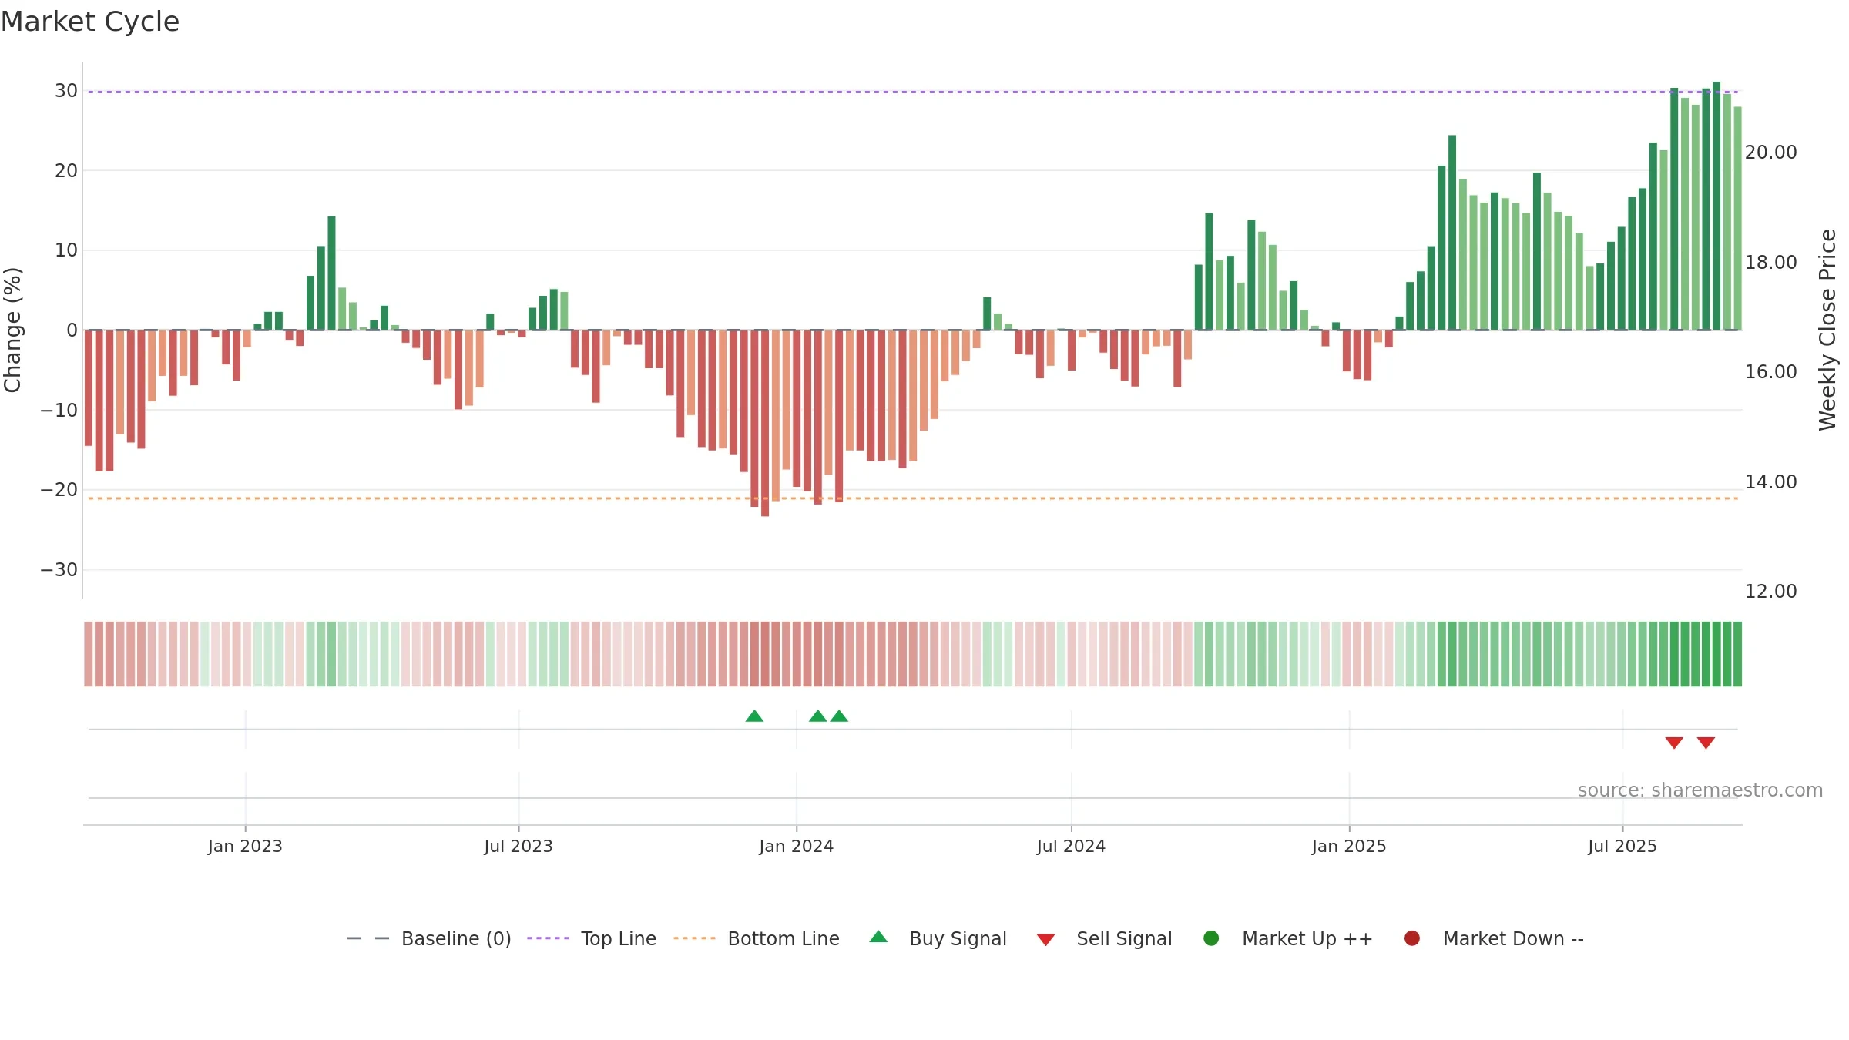Click the 30 tick label on left axis

(66, 91)
